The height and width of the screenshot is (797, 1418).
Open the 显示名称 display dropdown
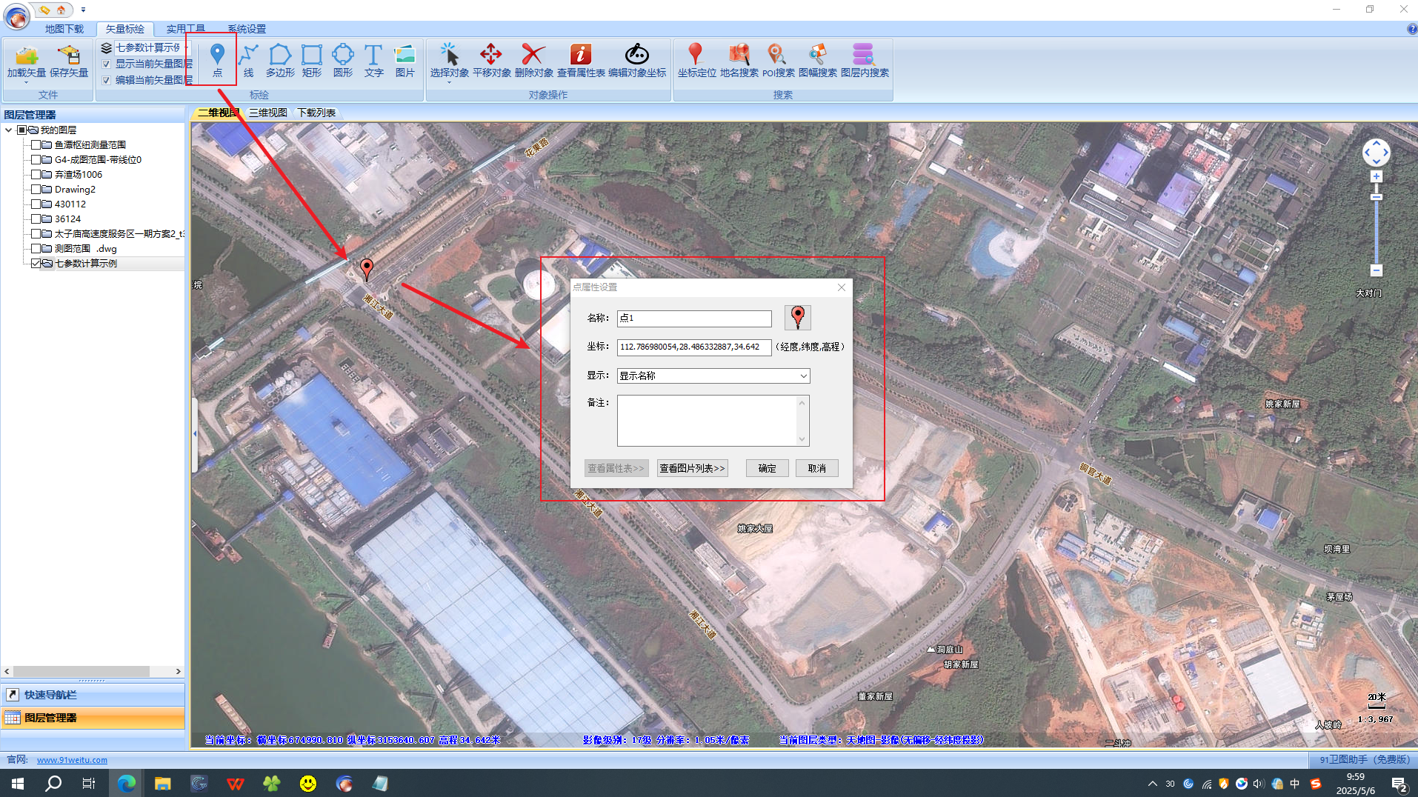coord(803,376)
